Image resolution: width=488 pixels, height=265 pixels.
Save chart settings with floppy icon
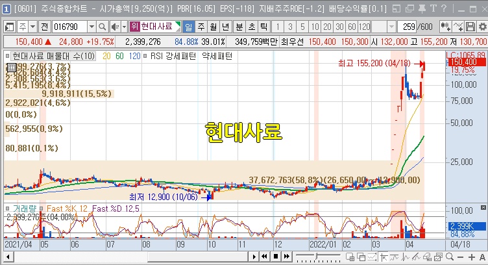470,27
